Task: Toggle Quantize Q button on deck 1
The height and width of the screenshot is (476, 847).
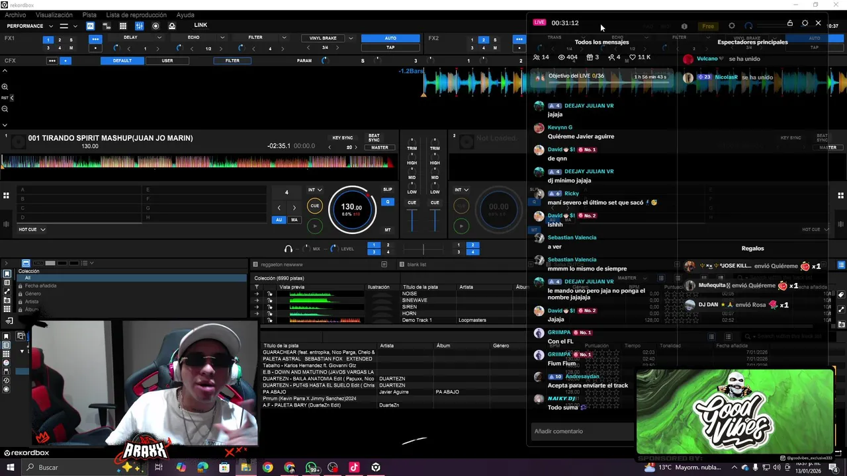Action: click(388, 202)
